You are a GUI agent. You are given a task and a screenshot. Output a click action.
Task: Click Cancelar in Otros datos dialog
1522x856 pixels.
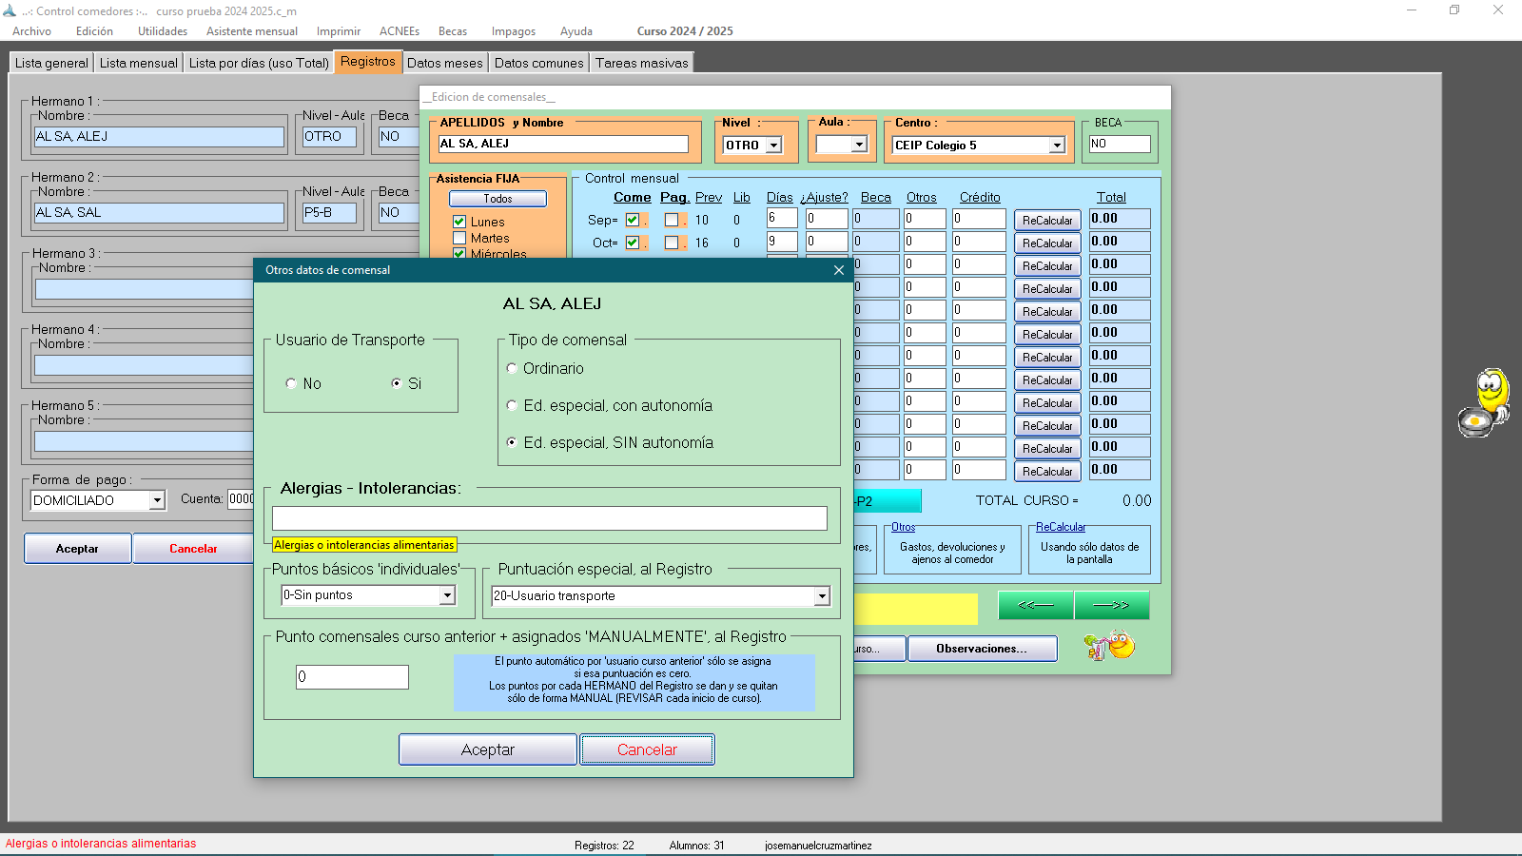[x=647, y=749]
